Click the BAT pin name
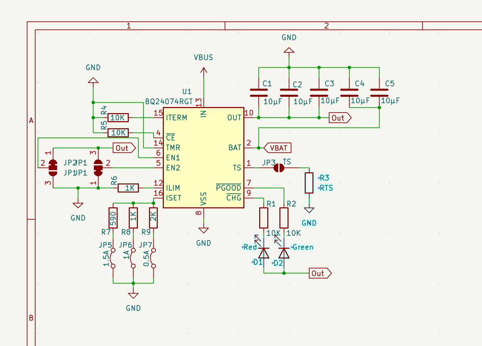 click(x=235, y=148)
